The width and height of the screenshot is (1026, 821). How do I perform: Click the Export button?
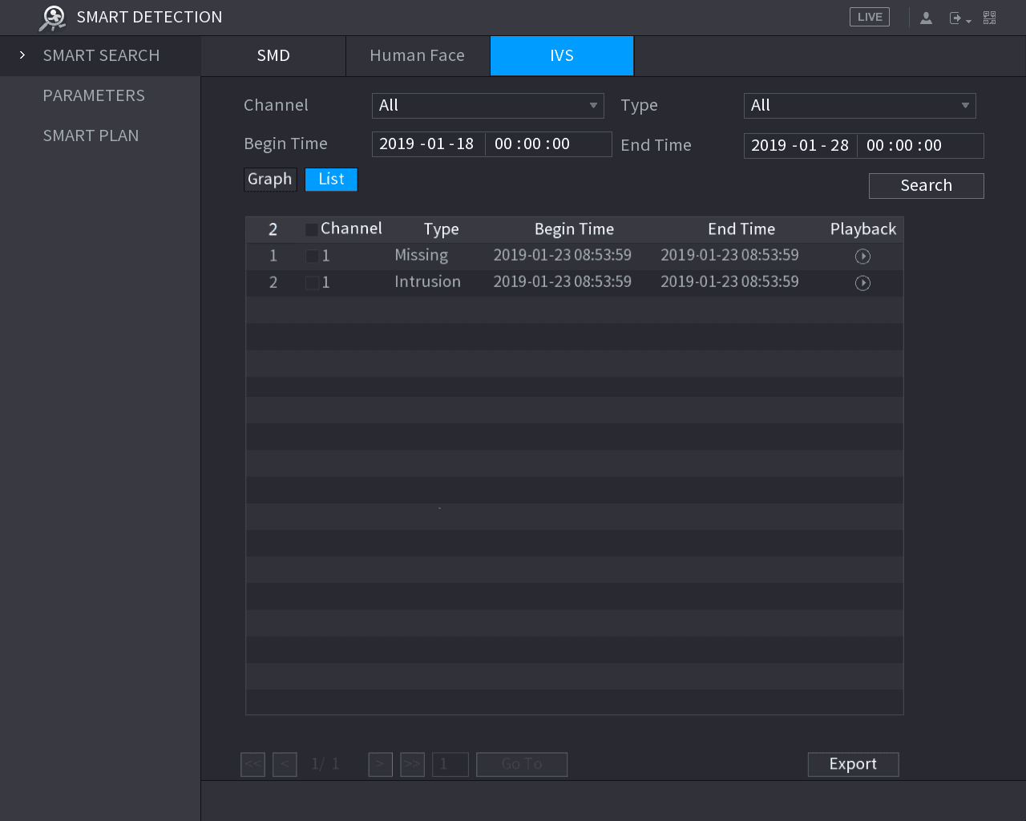pyautogui.click(x=853, y=764)
